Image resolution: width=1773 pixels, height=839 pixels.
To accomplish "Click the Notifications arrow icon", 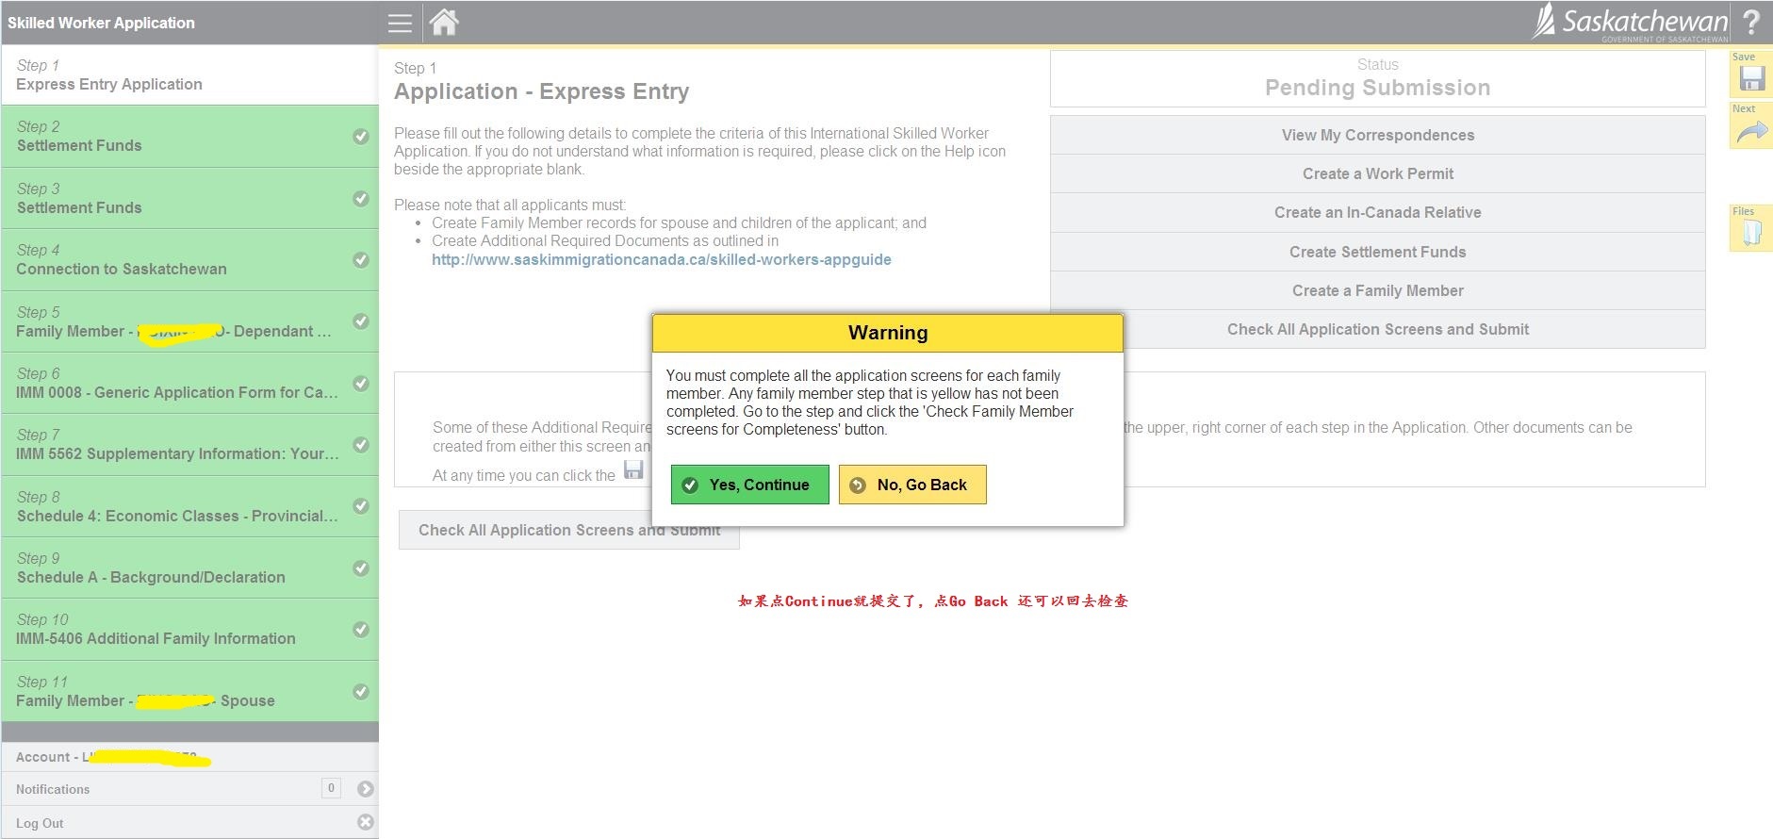I will coord(366,789).
